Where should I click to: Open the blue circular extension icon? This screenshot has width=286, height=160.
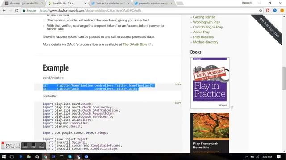(275, 11)
